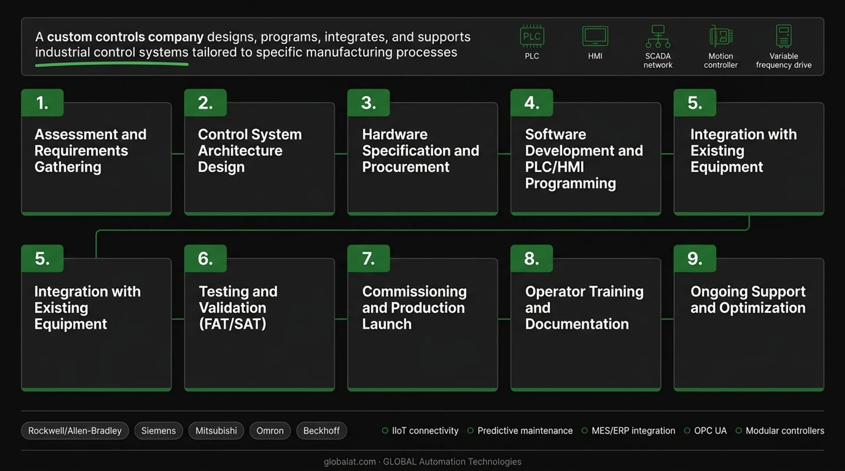Open the Hardware Specification and Procurement card

422,159
